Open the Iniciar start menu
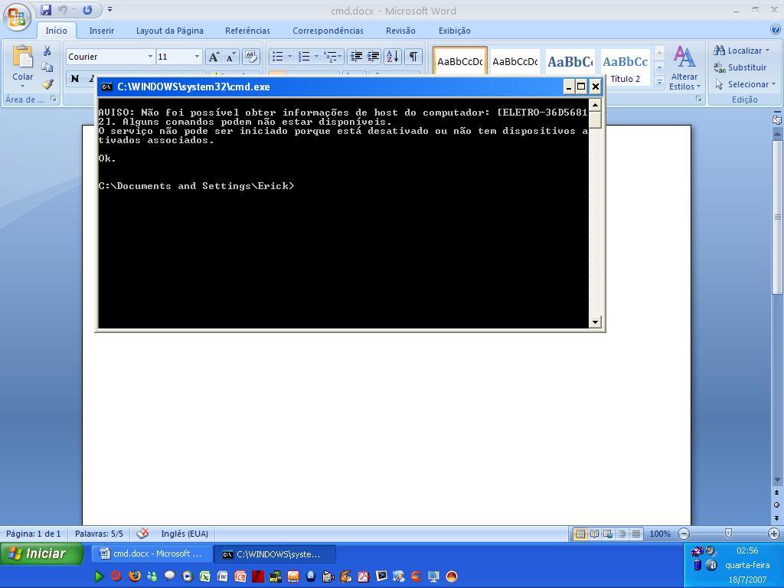Viewport: 784px width, 588px height. (42, 554)
